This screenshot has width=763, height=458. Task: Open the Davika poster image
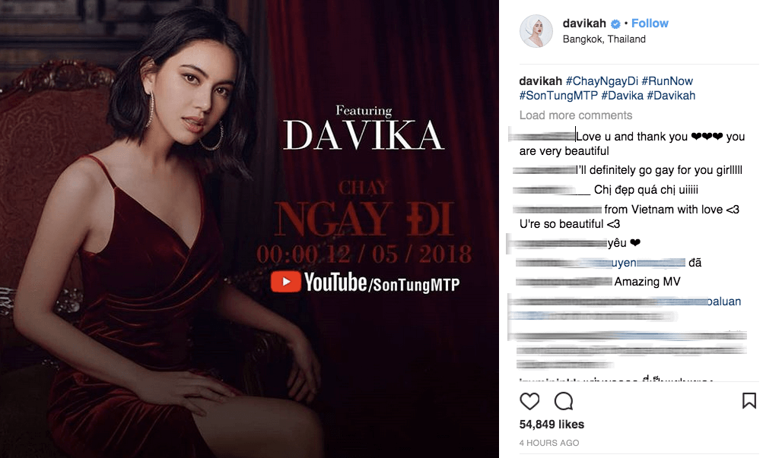tap(250, 229)
